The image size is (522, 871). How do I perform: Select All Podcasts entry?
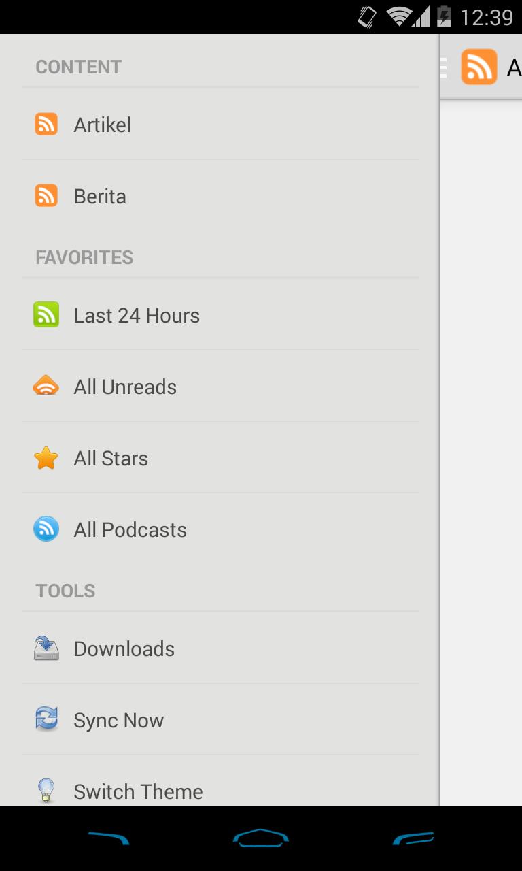[130, 530]
